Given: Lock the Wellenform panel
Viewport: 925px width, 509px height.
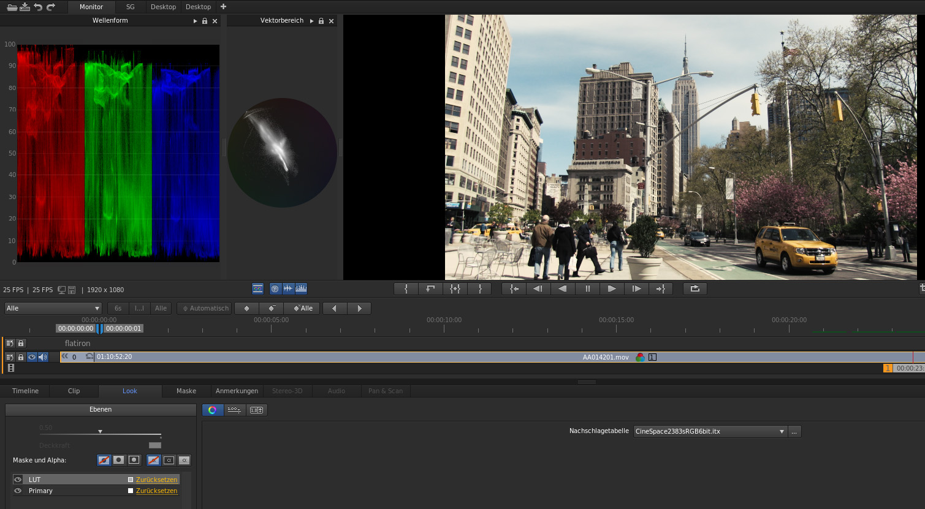Looking at the screenshot, I should 205,21.
